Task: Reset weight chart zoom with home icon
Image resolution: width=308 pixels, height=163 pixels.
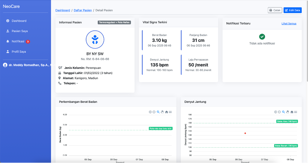Action: pyautogui.click(x=167, y=112)
